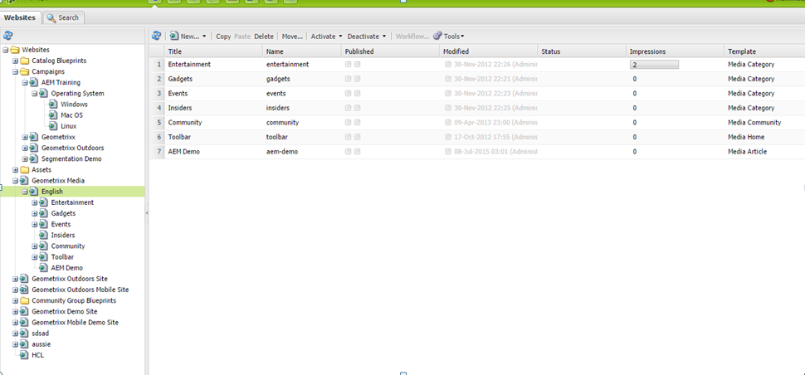Click the Geometrixx Demo Site page icon
This screenshot has height=375, width=805.
(x=24, y=311)
